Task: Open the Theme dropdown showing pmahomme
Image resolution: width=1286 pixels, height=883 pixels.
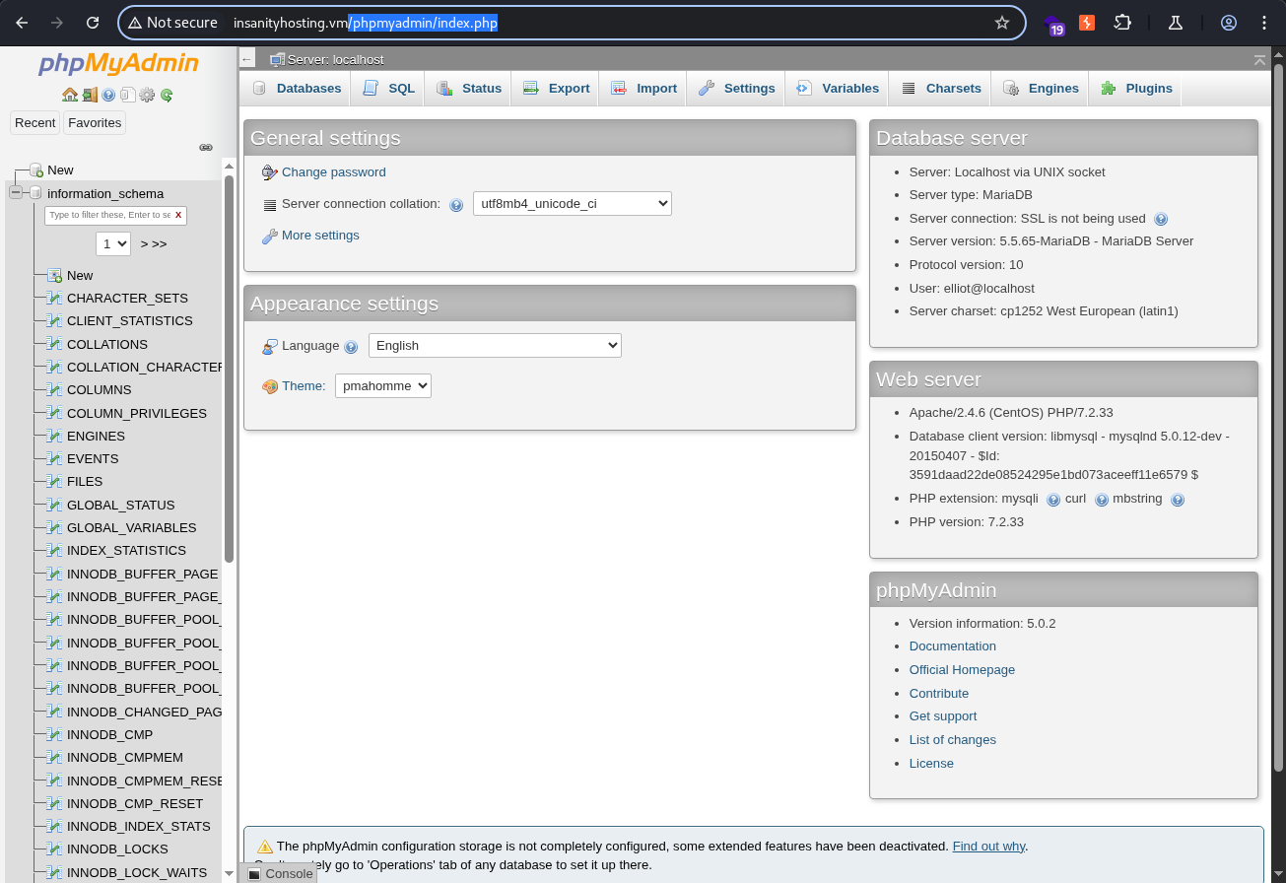Action: (383, 386)
